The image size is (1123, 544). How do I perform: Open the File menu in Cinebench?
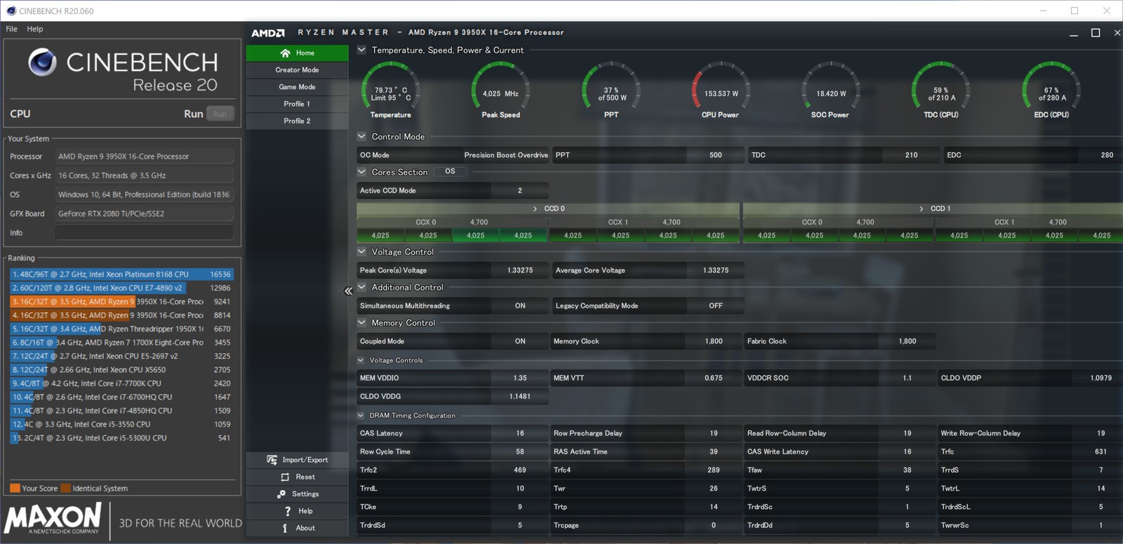point(12,29)
